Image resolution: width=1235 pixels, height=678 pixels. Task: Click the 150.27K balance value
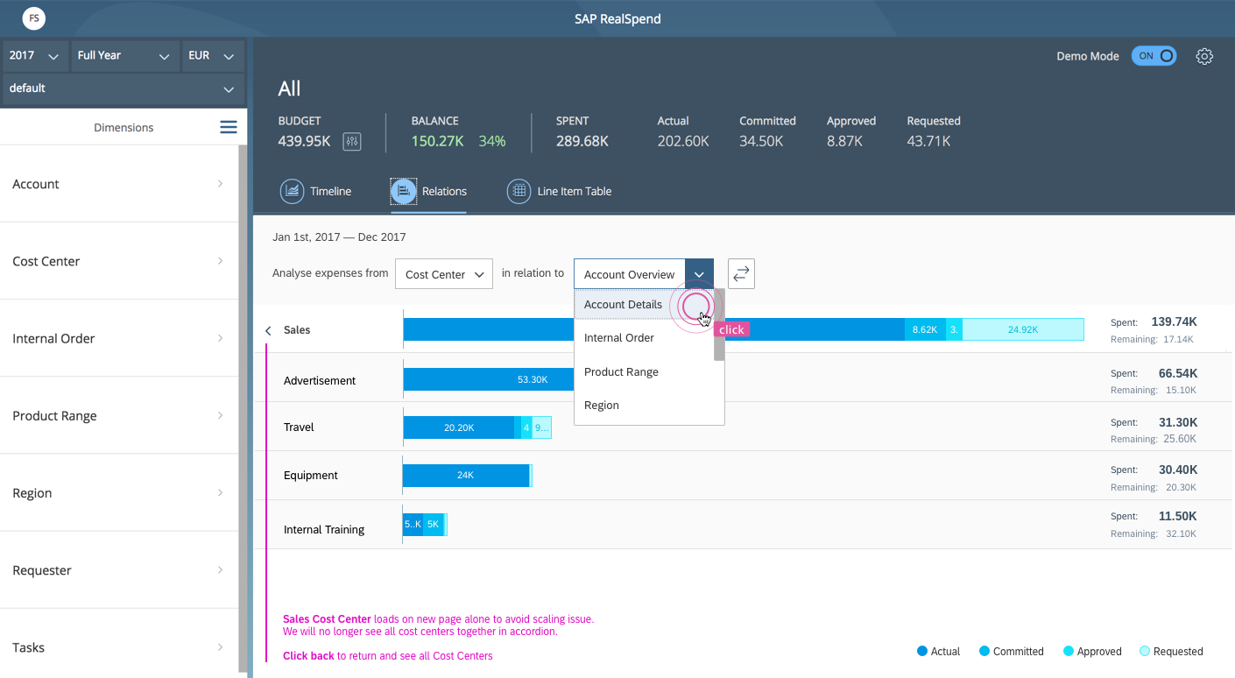coord(437,141)
